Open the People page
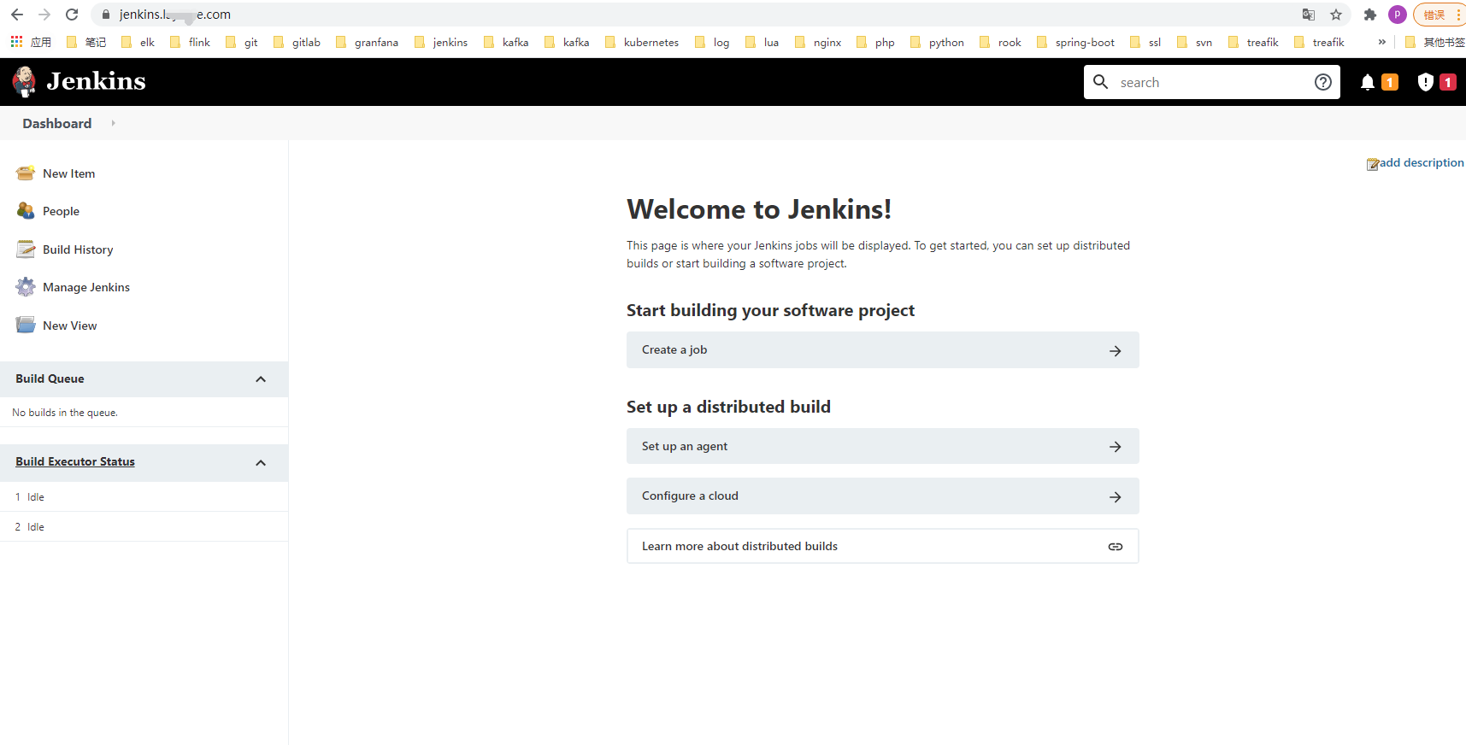The width and height of the screenshot is (1466, 745). pos(61,211)
